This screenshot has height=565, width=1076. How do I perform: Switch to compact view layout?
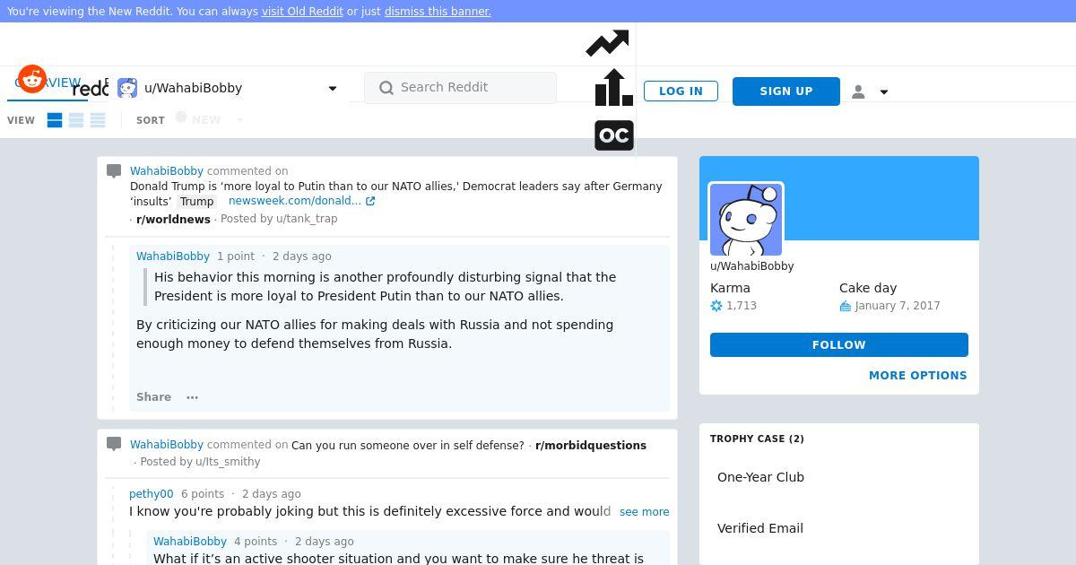pyautogui.click(x=98, y=120)
